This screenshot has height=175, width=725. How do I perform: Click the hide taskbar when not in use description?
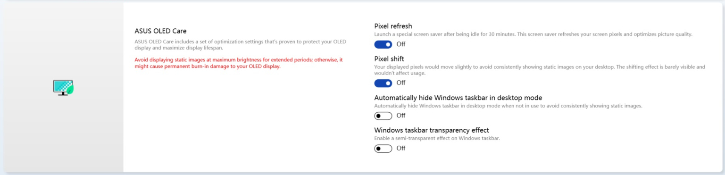[508, 106]
